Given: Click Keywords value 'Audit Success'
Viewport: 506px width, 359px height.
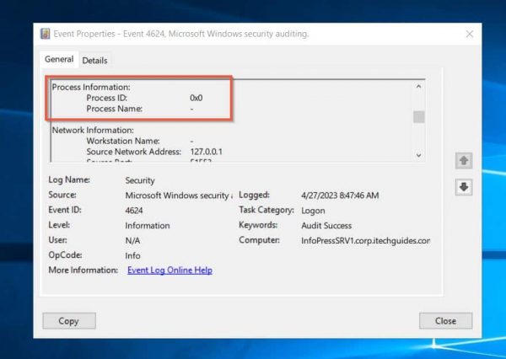Looking at the screenshot, I should 326,226.
